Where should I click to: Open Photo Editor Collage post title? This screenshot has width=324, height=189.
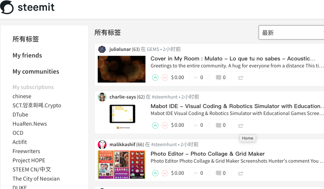click(x=208, y=154)
